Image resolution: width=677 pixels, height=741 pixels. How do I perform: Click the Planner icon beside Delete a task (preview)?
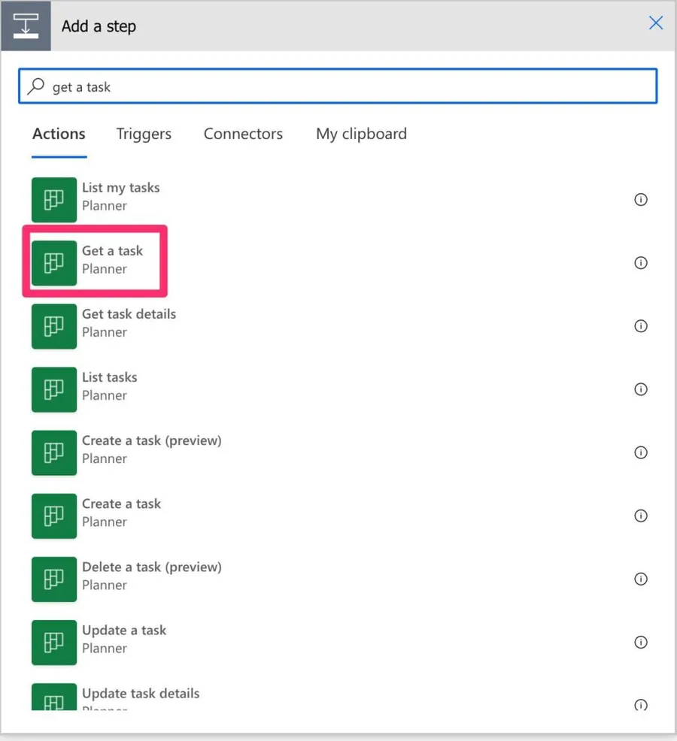54,579
